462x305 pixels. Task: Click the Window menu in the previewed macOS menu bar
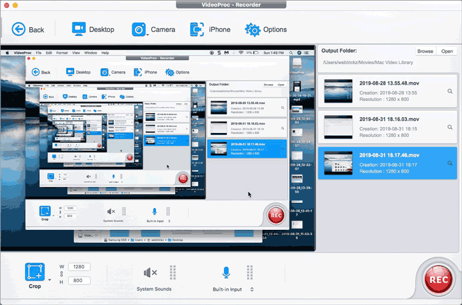[x=90, y=53]
